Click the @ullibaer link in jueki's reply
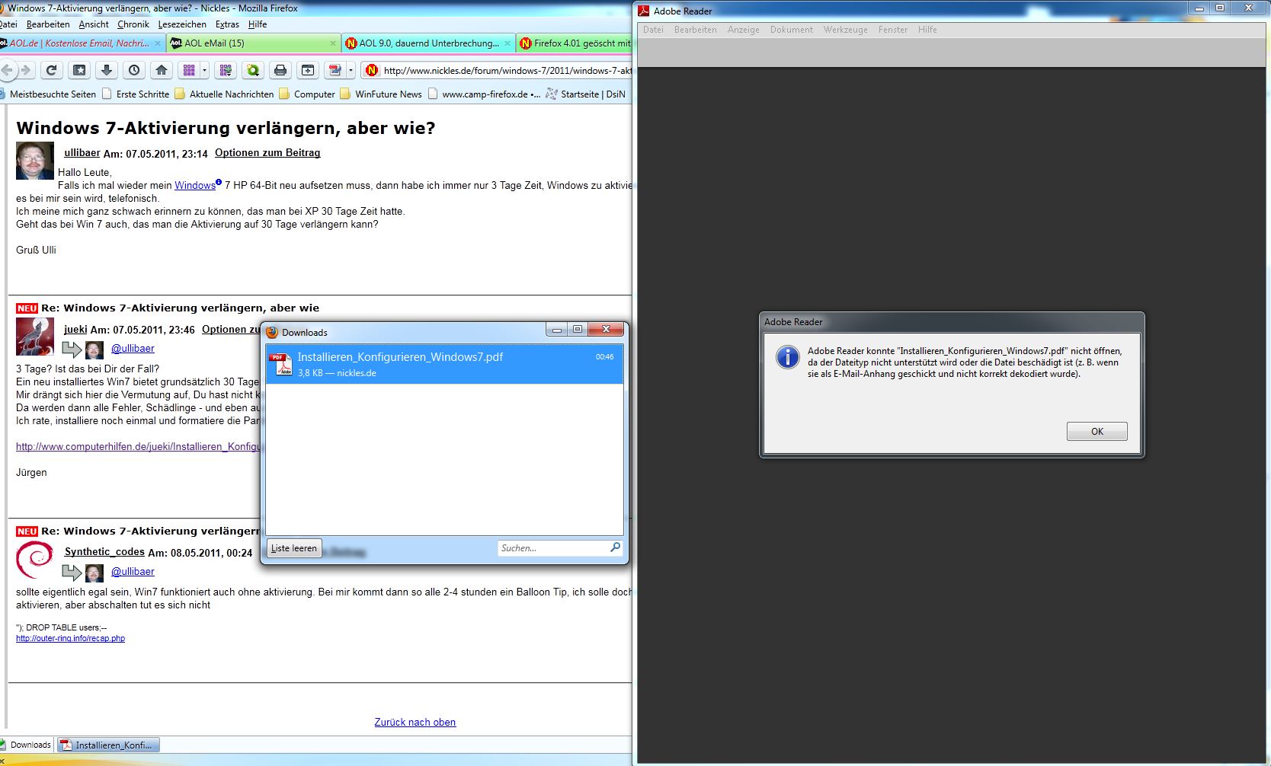This screenshot has height=766, width=1271. (133, 349)
